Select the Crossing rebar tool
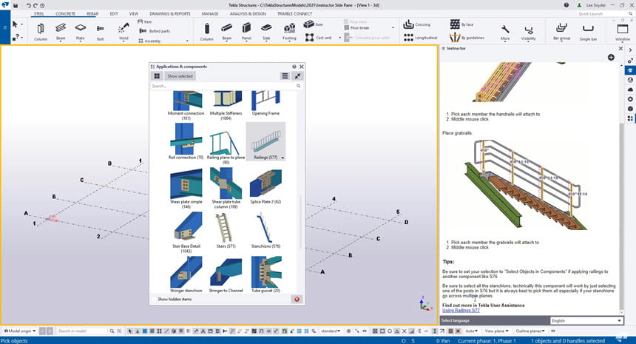636x344 pixels. pos(416,24)
